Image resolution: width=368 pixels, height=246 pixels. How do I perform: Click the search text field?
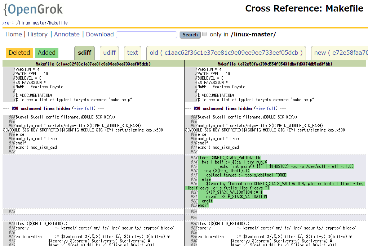(x=147, y=35)
